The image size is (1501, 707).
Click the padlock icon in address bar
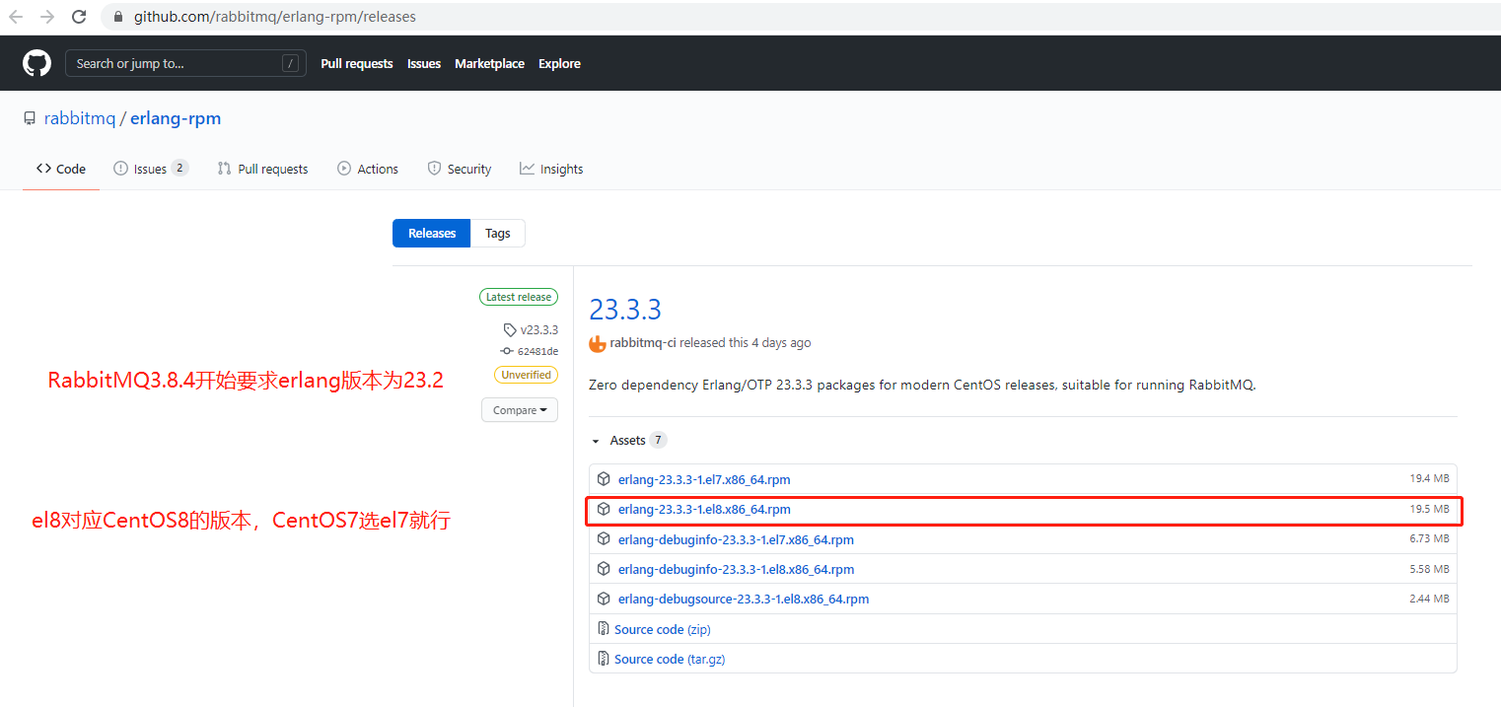(x=119, y=17)
